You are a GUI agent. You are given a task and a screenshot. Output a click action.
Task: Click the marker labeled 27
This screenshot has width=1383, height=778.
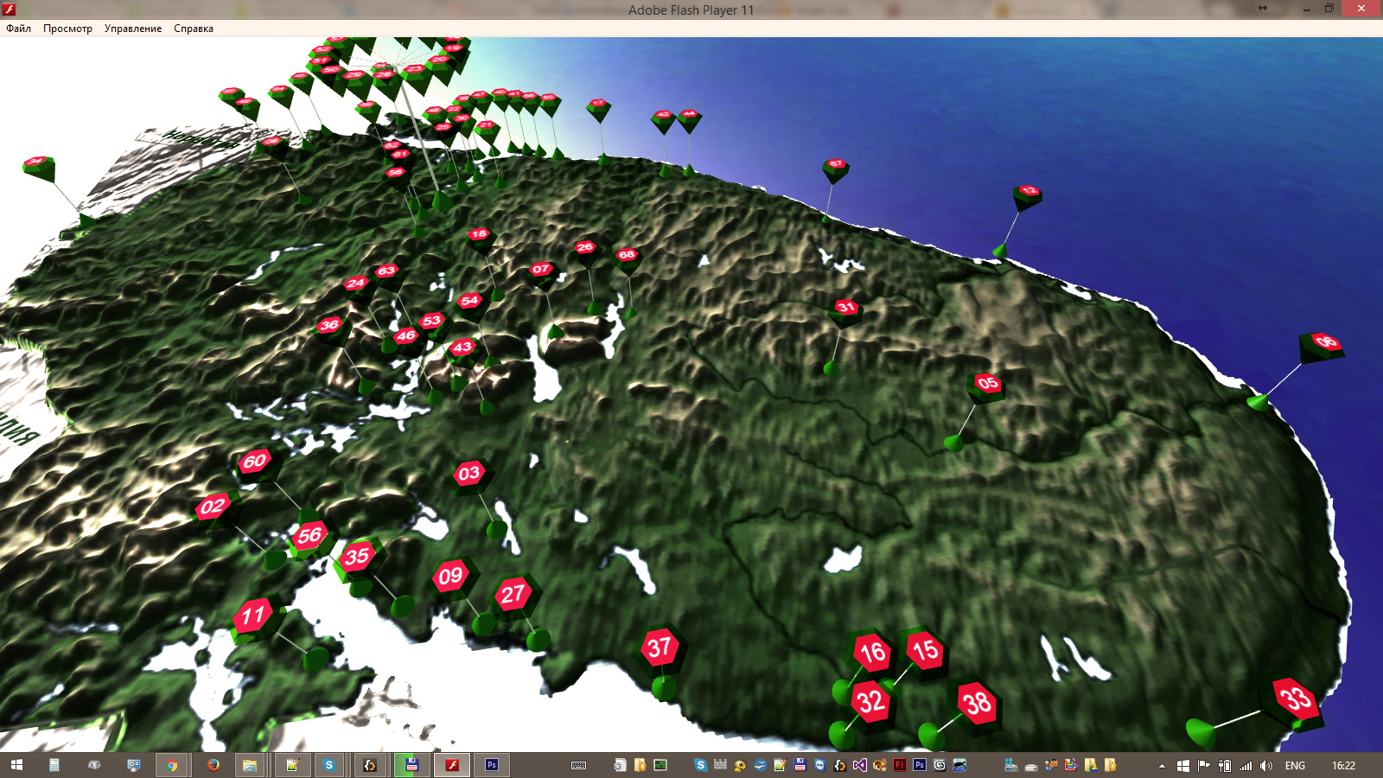(513, 594)
